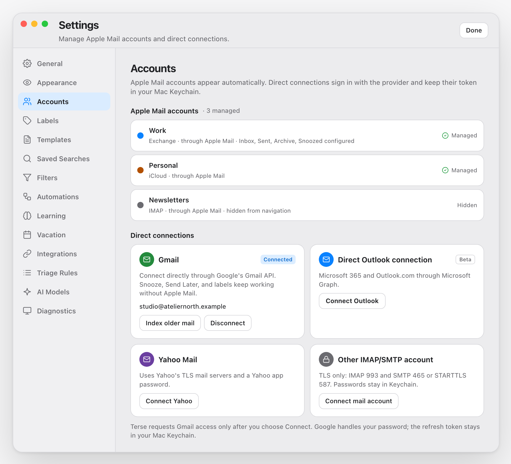Click the Vacation calendar icon
The image size is (511, 464).
[27, 235]
